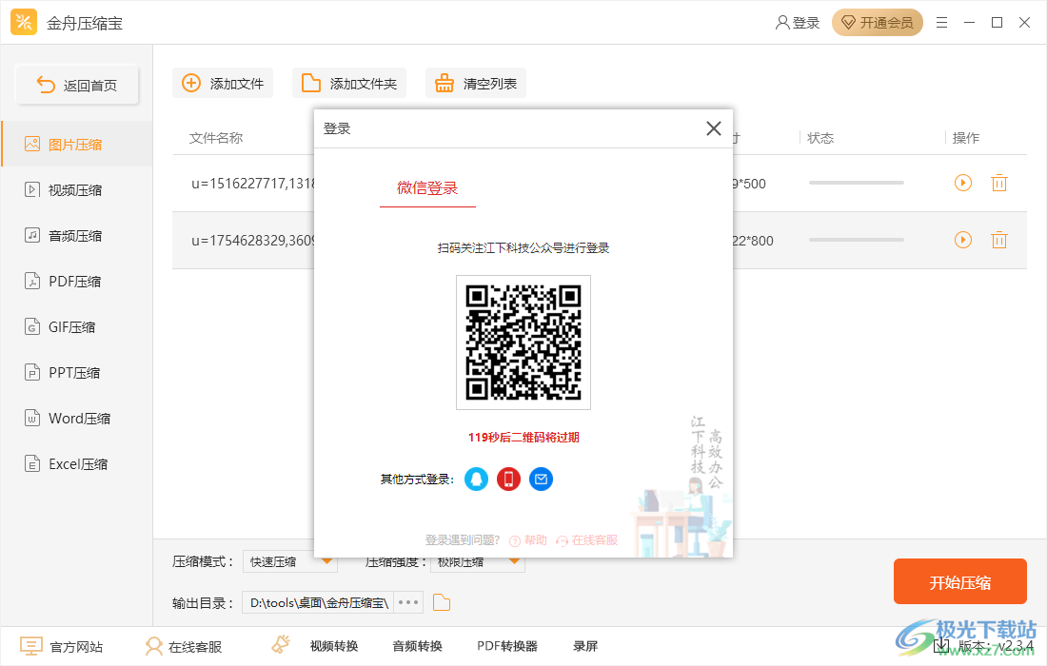Open 视频压缩 in the sidebar

[x=77, y=190]
